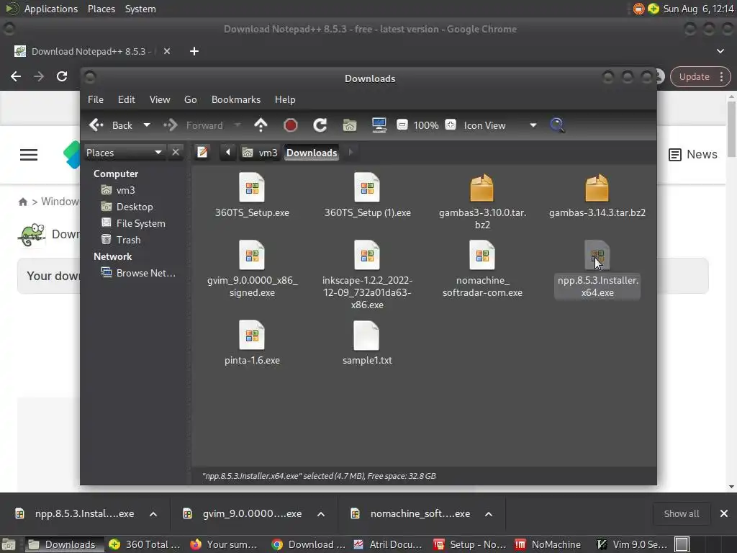Viewport: 737px width, 553px height.
Task: Click the 100% zoom level label
Action: 426,125
